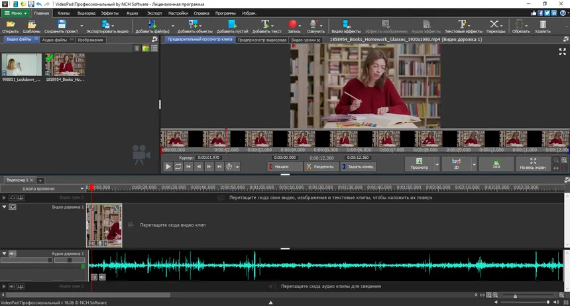The height and width of the screenshot is (306, 570).
Task: Mute Аудио трек 2 speaker toggle
Action: pyautogui.click(x=13, y=287)
